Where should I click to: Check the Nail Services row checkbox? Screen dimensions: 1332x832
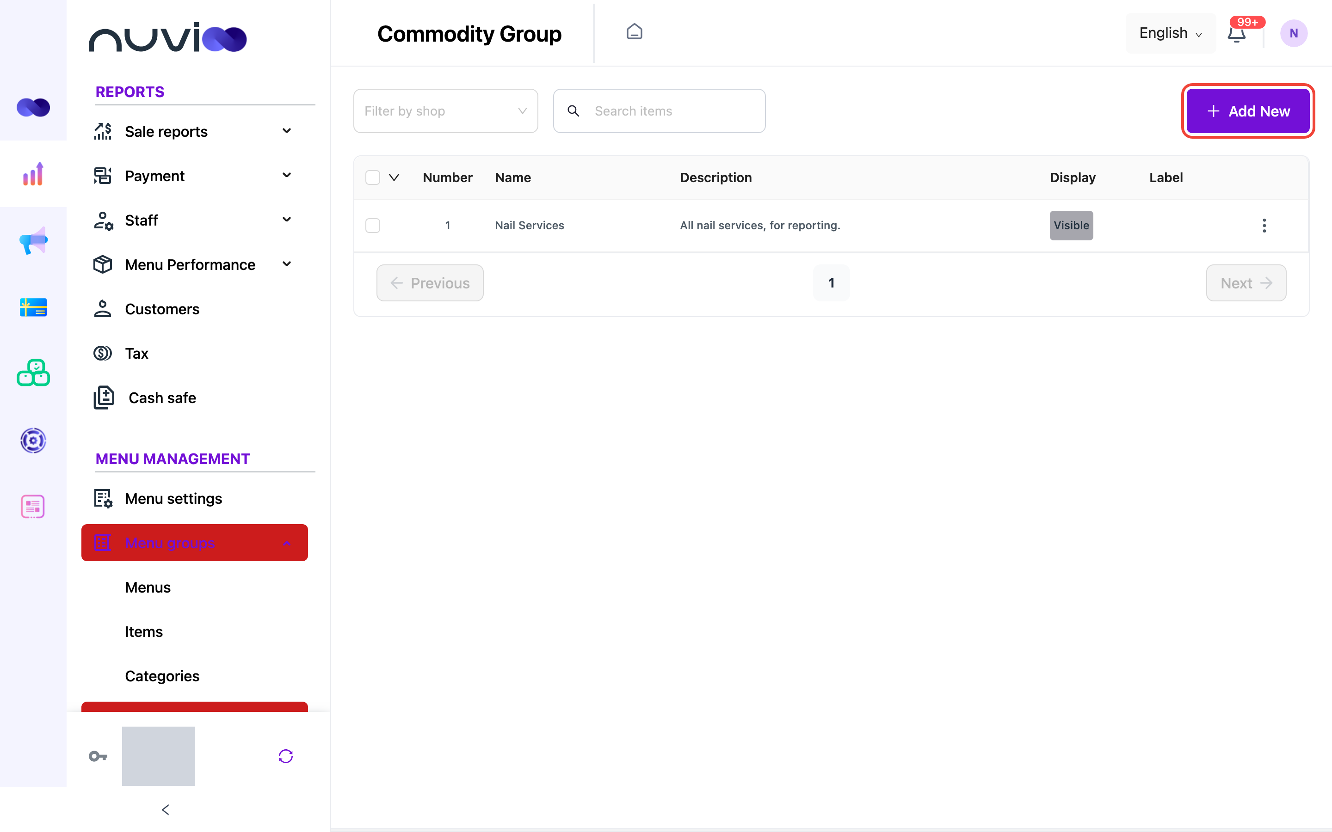pos(373,226)
